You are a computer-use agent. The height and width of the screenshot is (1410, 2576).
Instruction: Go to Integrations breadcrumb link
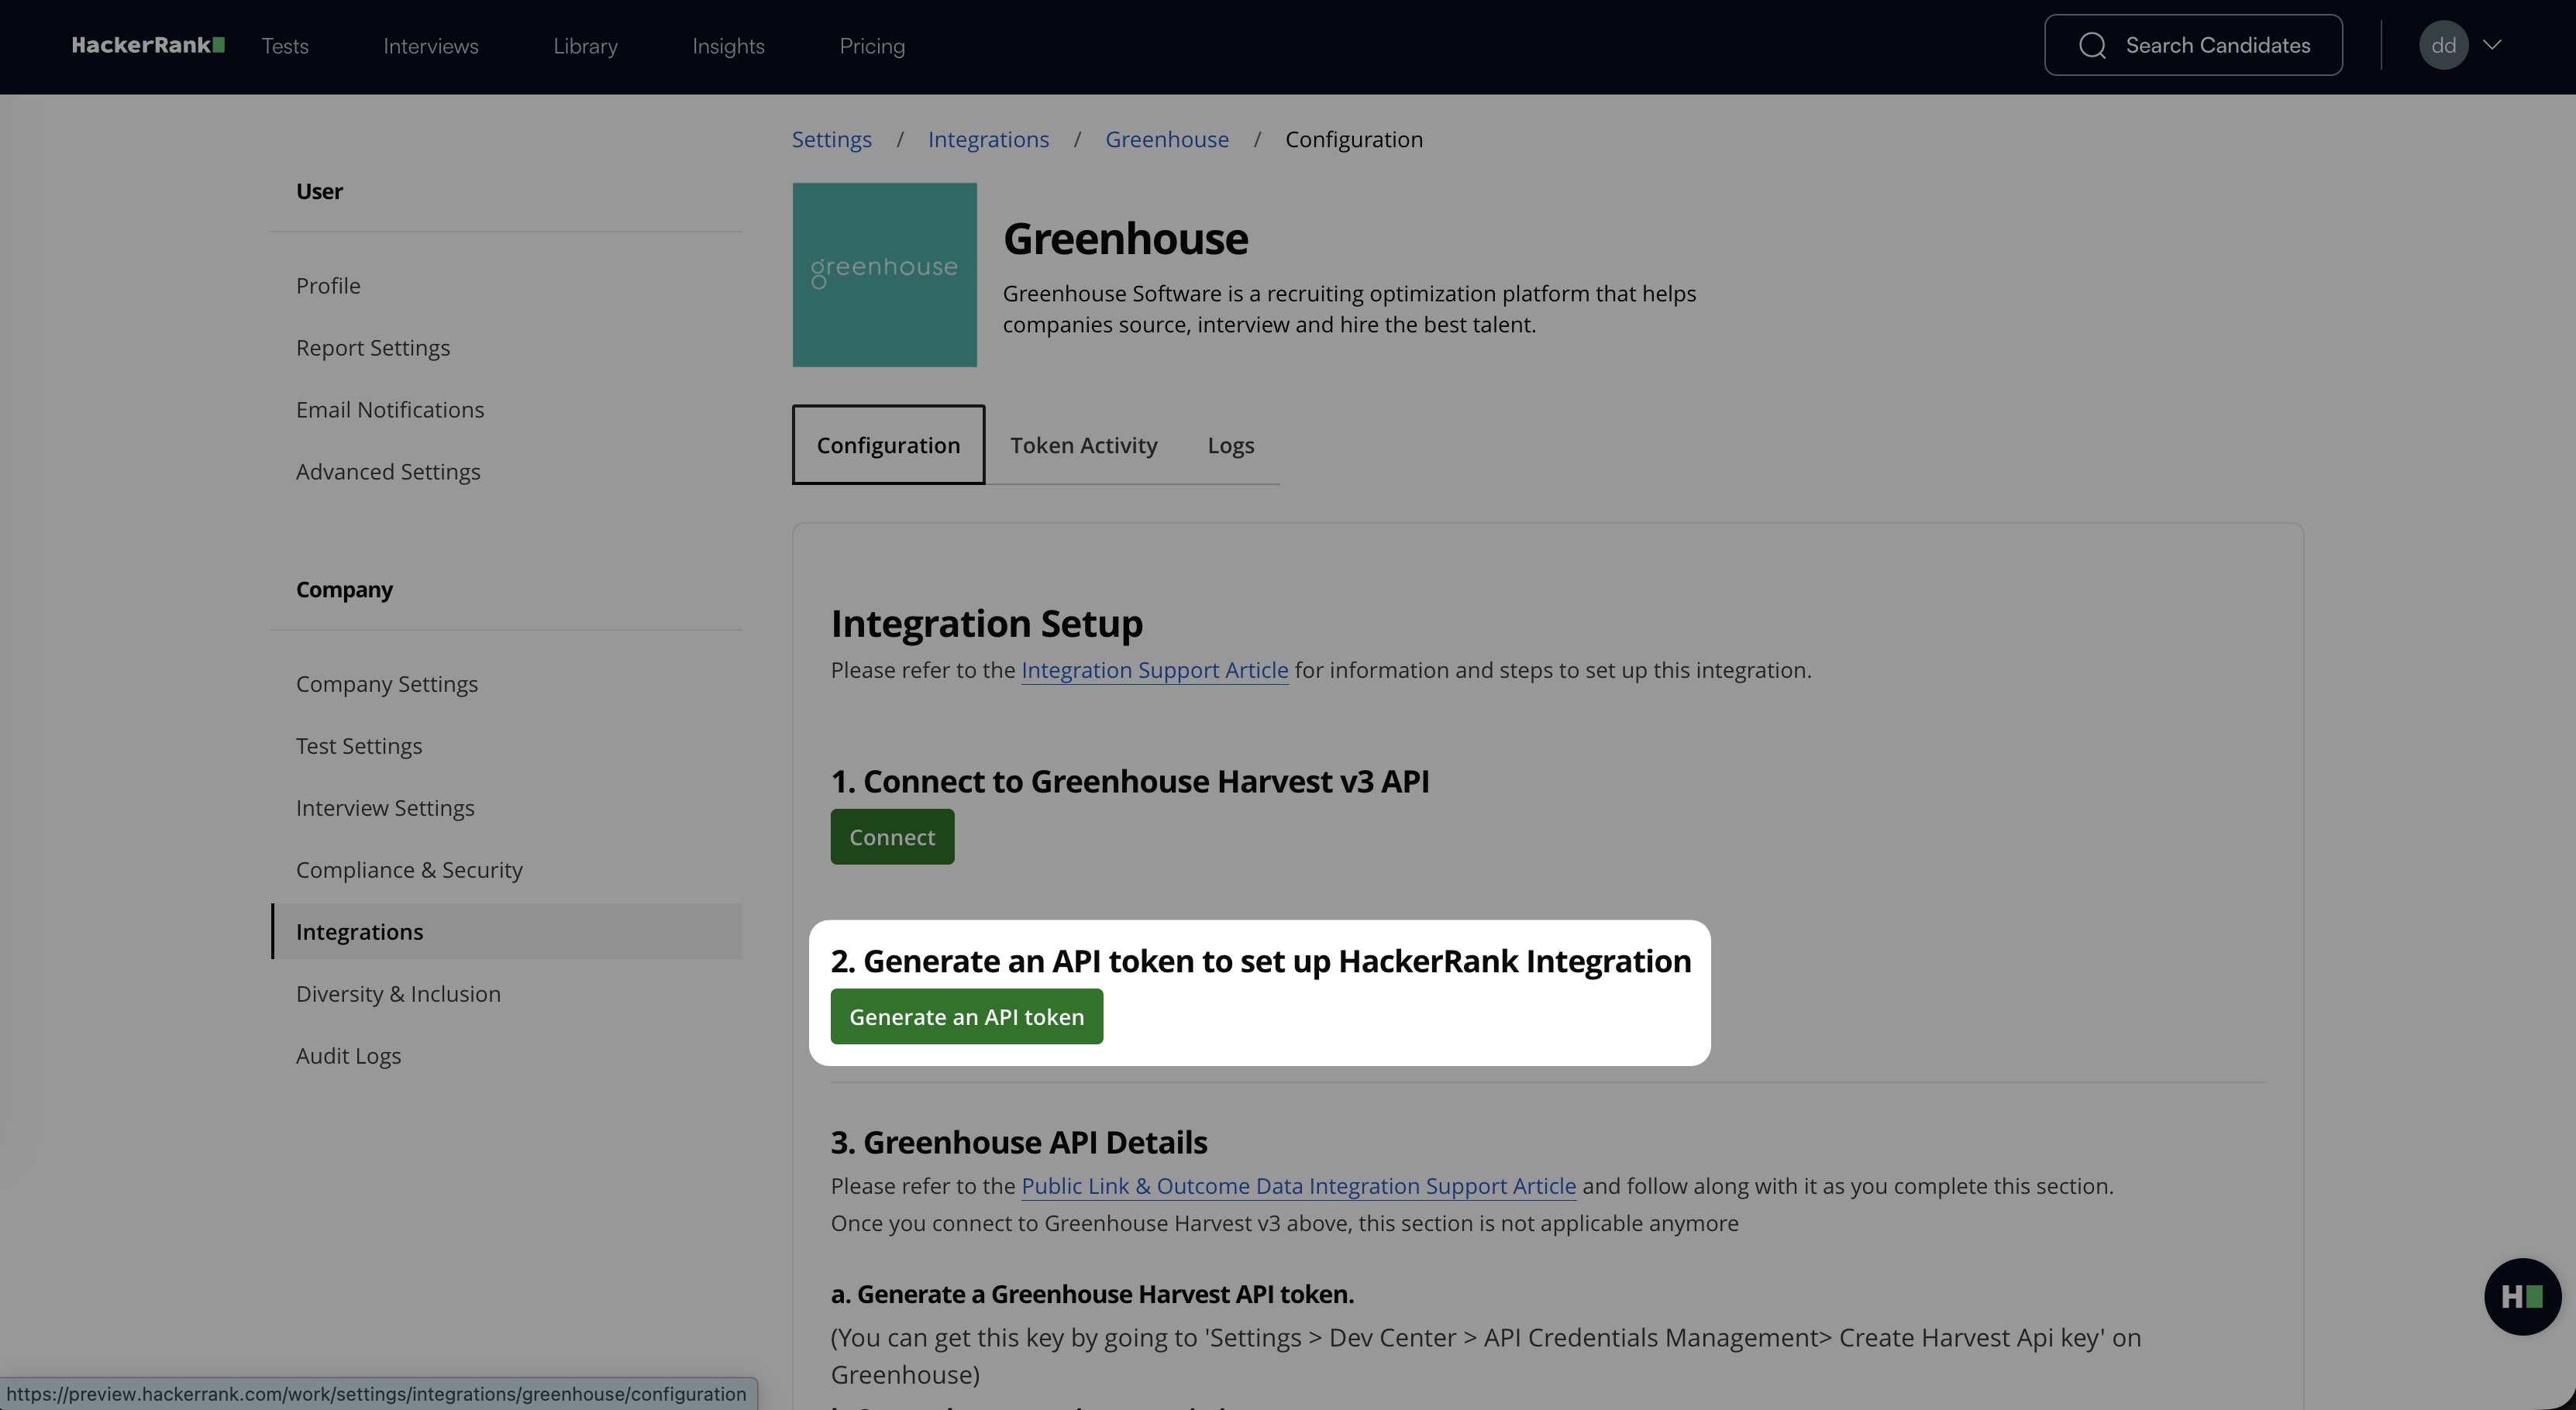point(988,139)
